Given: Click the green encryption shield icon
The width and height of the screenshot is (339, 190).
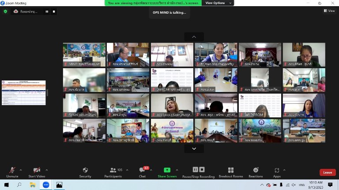Looking at the screenshot, I should click(5, 11).
